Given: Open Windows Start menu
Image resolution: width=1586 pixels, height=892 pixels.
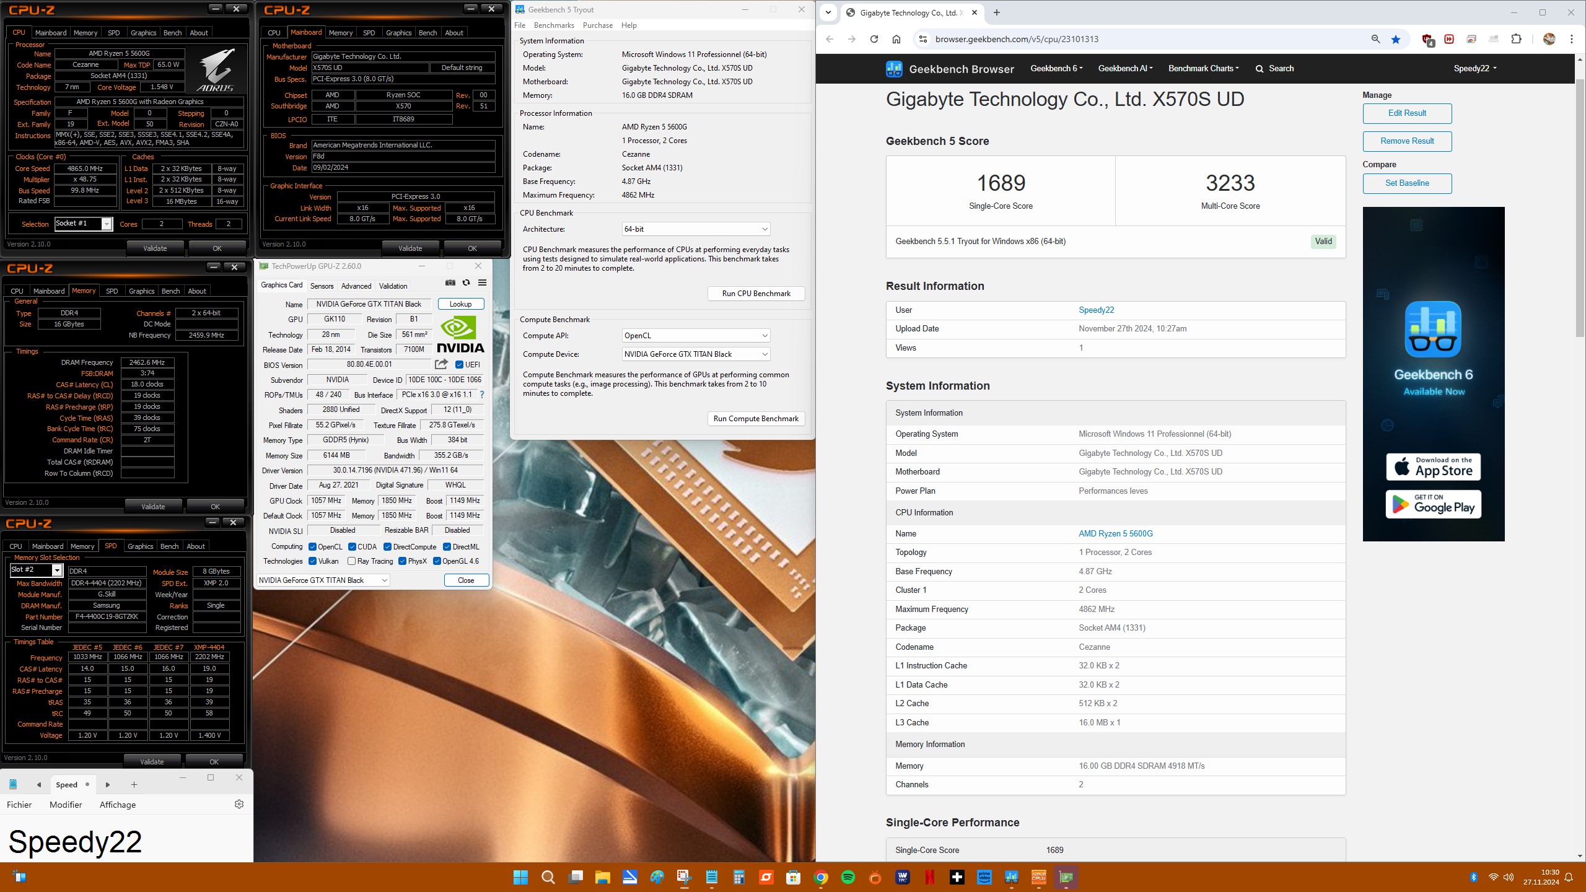Looking at the screenshot, I should point(520,877).
